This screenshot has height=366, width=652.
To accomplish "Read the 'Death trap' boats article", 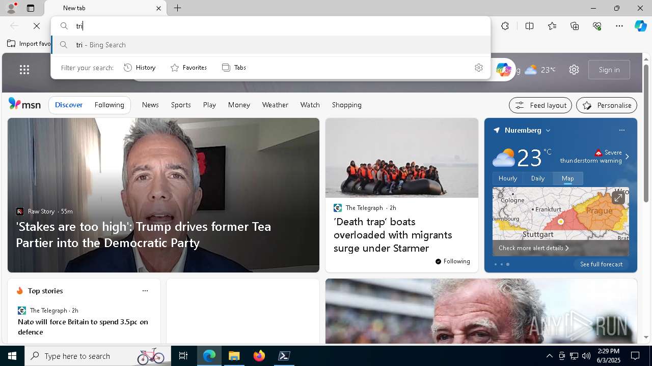I will (x=393, y=235).
